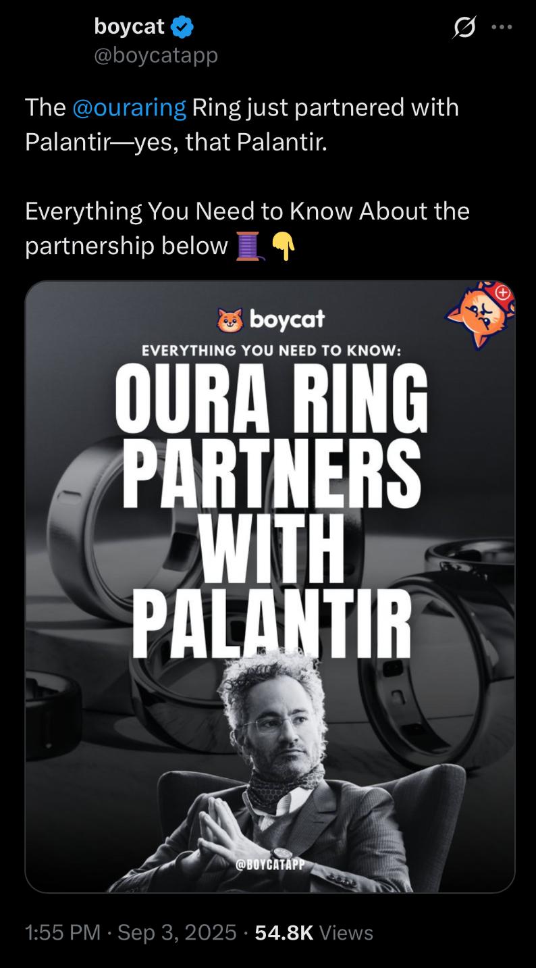536x968 pixels.
Task: Open the boycat display name profile
Action: pyautogui.click(x=130, y=26)
